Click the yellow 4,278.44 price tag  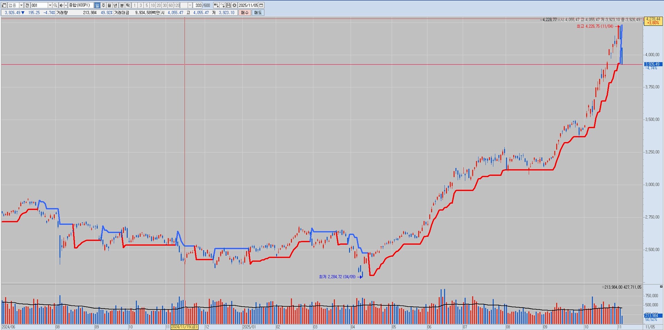(x=653, y=21)
